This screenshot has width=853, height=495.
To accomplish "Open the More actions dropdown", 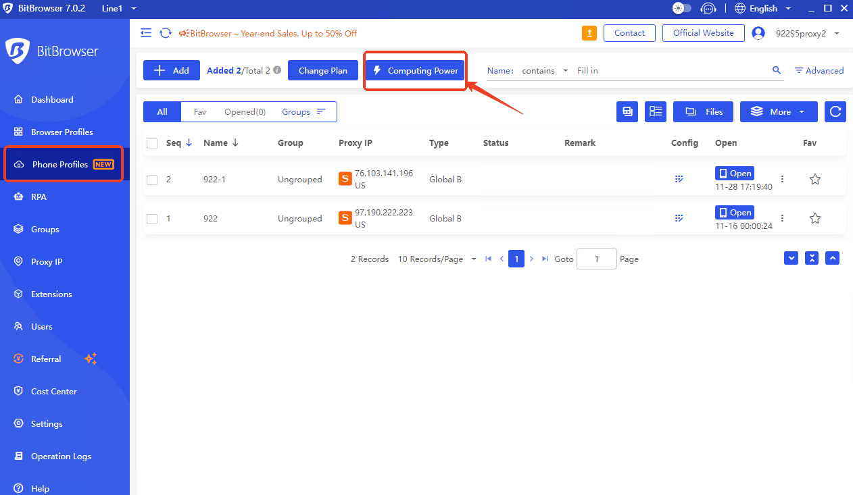I will (x=779, y=112).
